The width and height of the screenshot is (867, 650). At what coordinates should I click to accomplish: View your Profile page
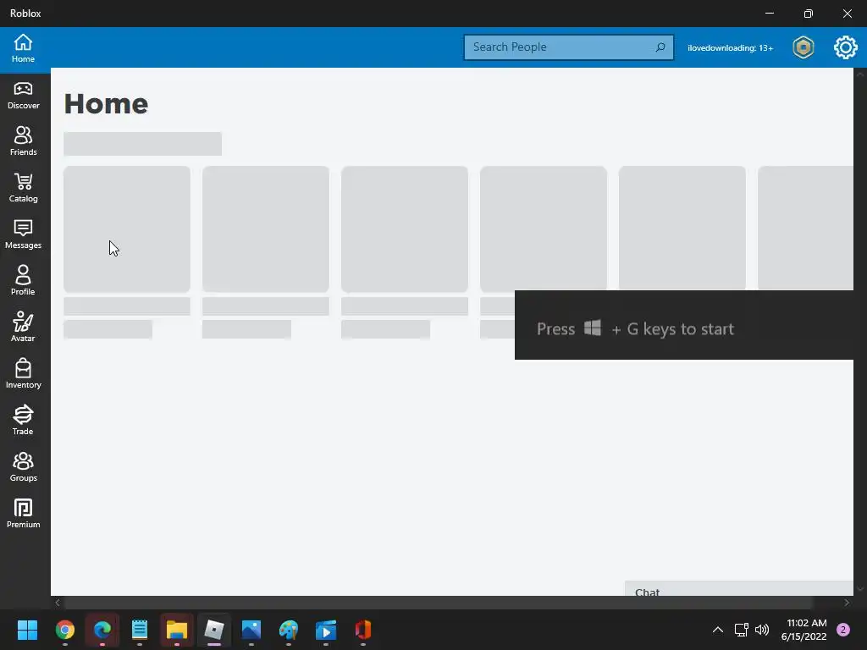click(x=23, y=281)
